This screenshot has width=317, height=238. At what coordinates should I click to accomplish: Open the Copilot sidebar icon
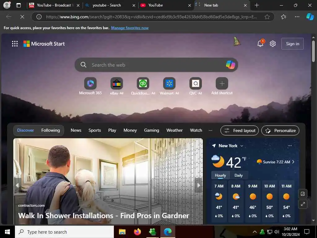[x=310, y=17]
